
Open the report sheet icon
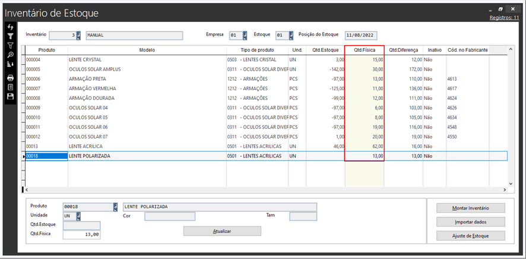[x=10, y=87]
